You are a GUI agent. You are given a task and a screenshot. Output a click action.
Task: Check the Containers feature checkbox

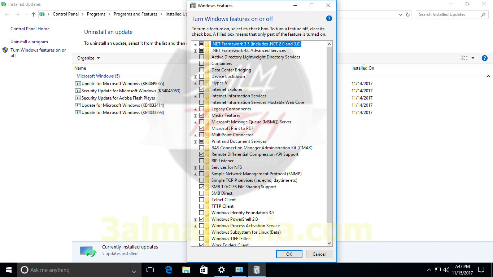tap(201, 63)
